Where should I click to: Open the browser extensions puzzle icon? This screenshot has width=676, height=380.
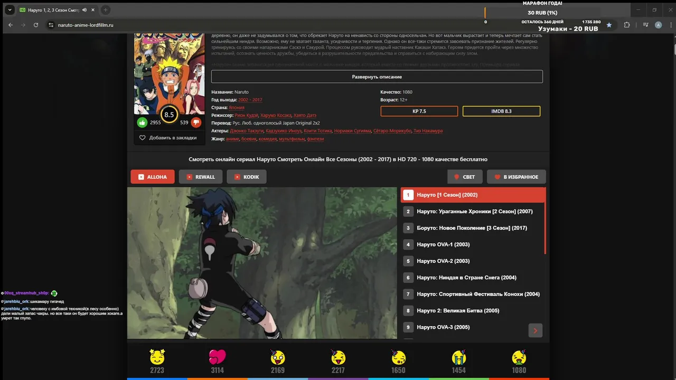pos(627,25)
